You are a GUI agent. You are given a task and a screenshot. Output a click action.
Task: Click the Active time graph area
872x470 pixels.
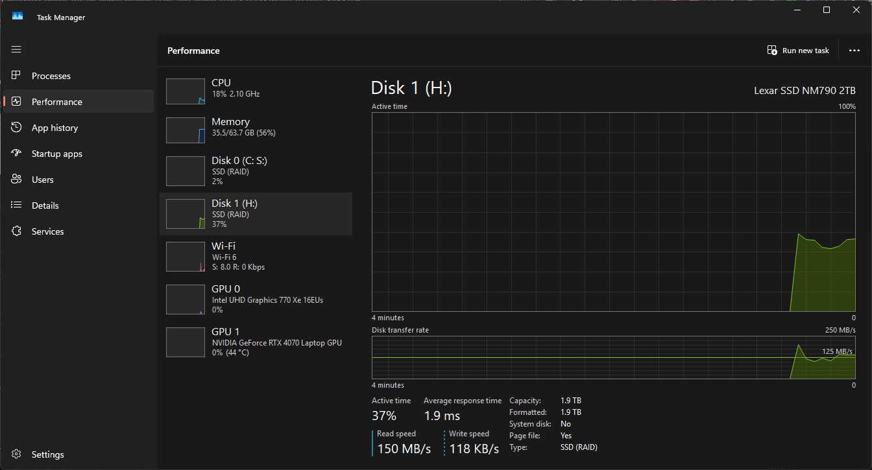614,212
